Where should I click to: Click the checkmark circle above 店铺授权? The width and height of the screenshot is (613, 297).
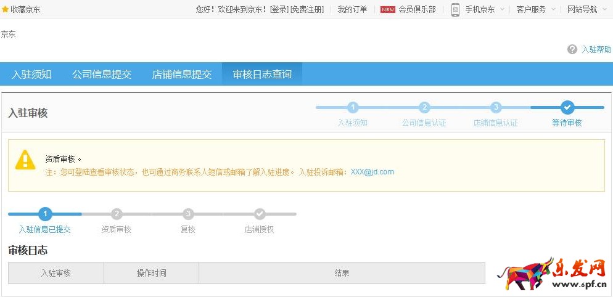point(260,214)
